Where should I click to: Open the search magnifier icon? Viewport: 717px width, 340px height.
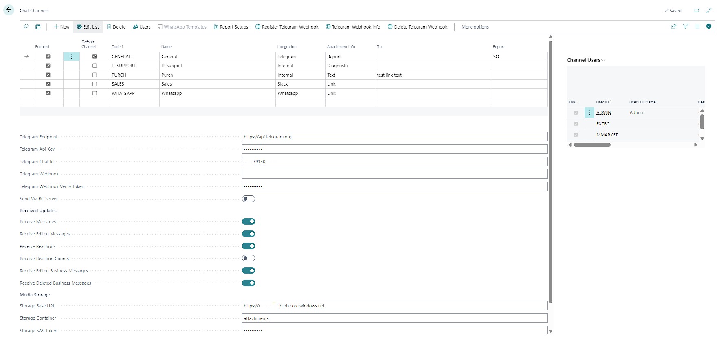26,27
